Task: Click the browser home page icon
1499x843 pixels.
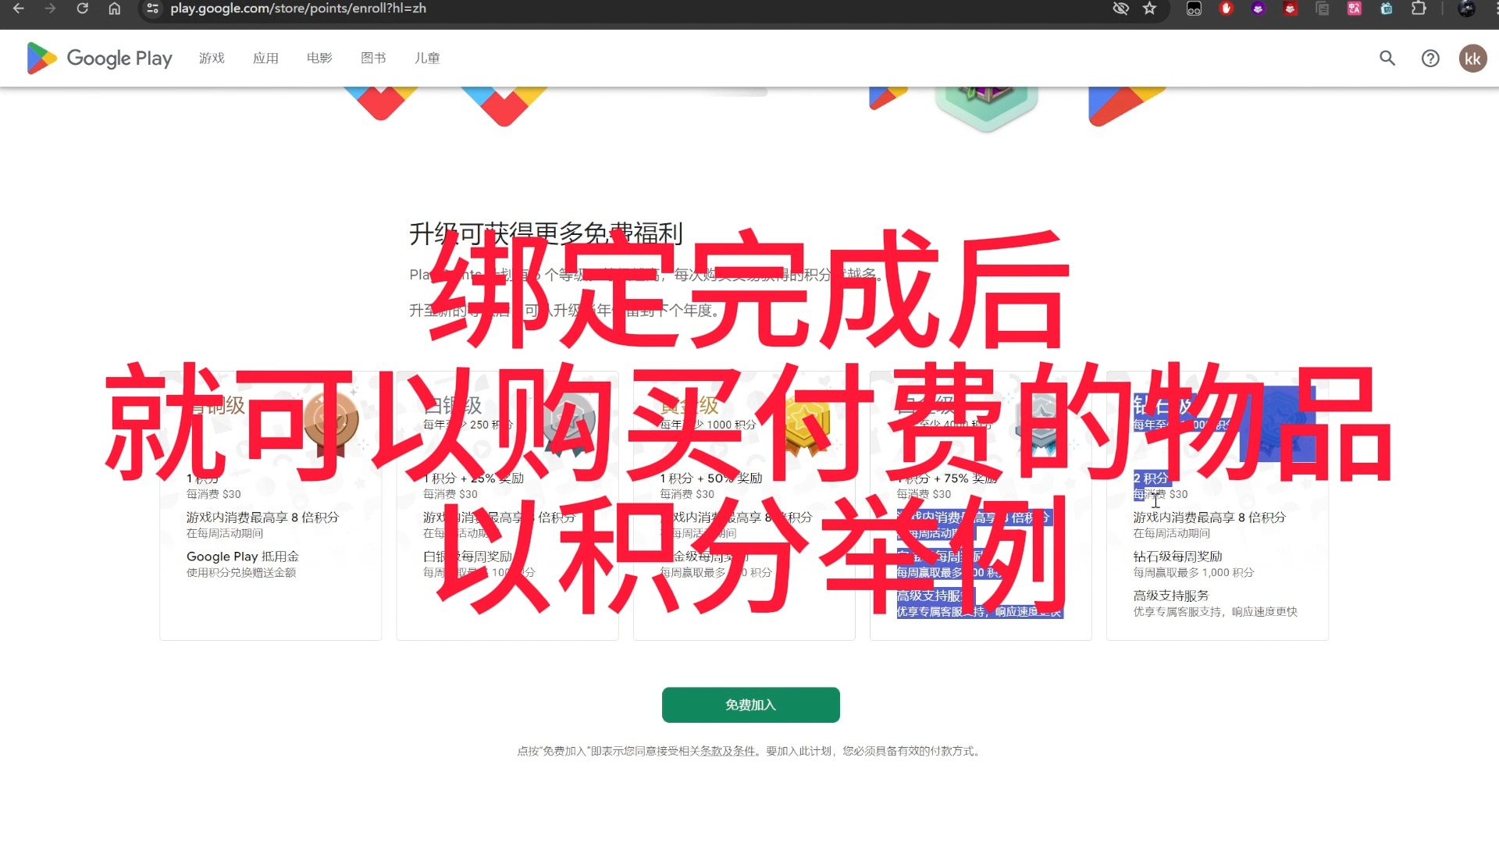Action: tap(116, 9)
